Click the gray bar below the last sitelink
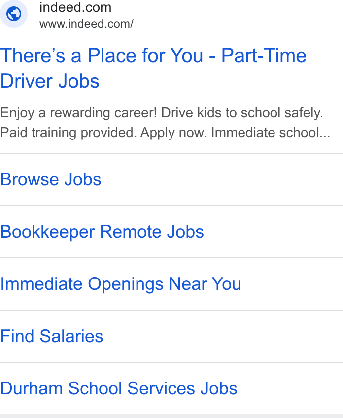 tap(171, 416)
